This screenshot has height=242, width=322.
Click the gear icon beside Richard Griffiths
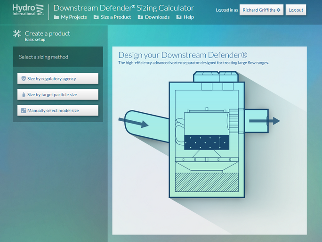(279, 10)
